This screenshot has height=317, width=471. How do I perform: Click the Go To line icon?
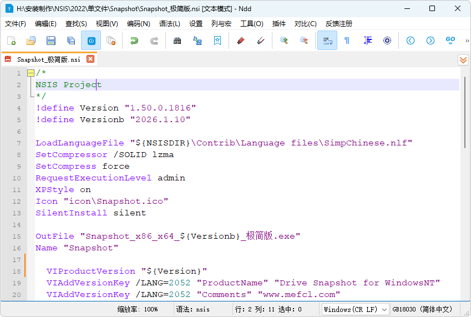click(x=450, y=41)
